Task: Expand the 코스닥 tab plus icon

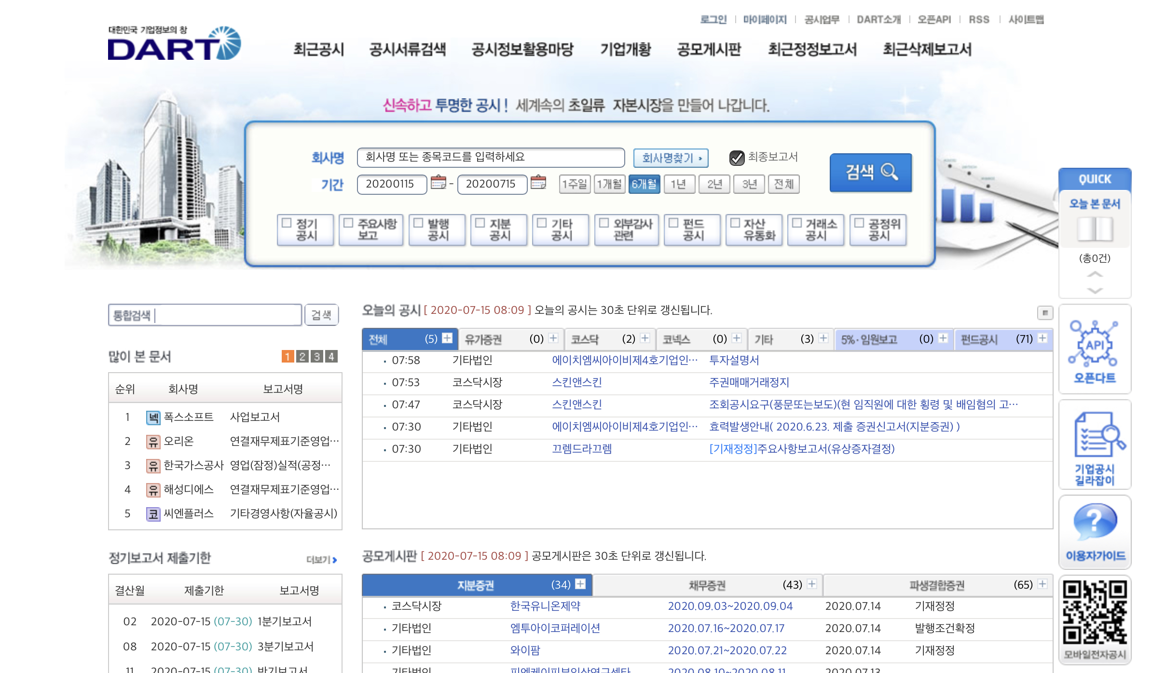Action: coord(645,338)
